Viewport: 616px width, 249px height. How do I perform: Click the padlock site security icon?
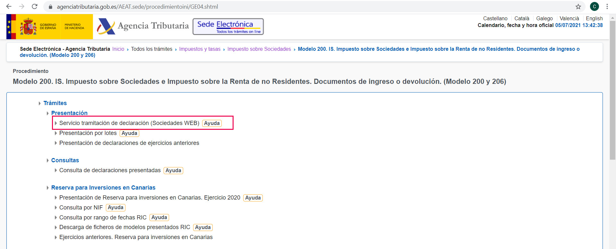point(50,7)
